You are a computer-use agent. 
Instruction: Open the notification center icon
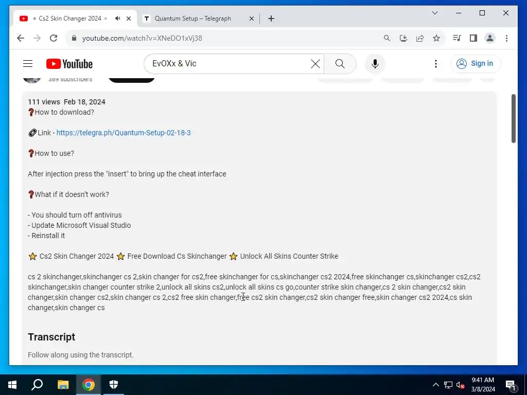click(x=511, y=385)
